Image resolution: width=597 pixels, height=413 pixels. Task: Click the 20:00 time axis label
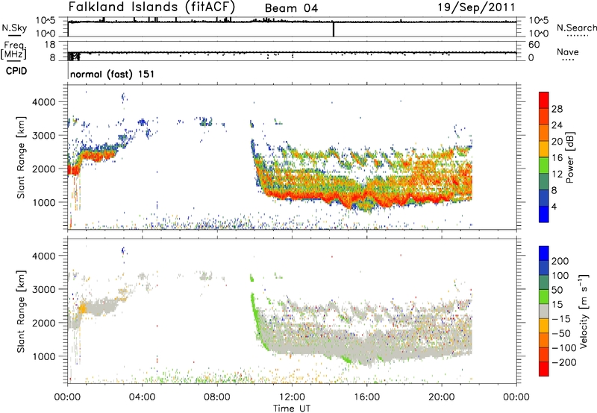coord(441,397)
